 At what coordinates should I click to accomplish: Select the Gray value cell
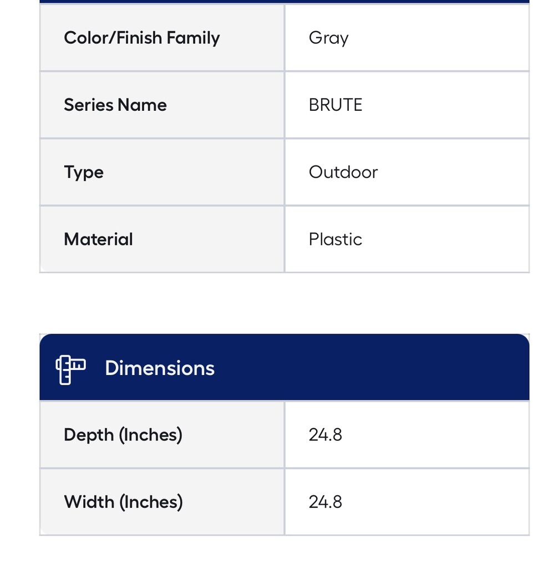(x=328, y=38)
